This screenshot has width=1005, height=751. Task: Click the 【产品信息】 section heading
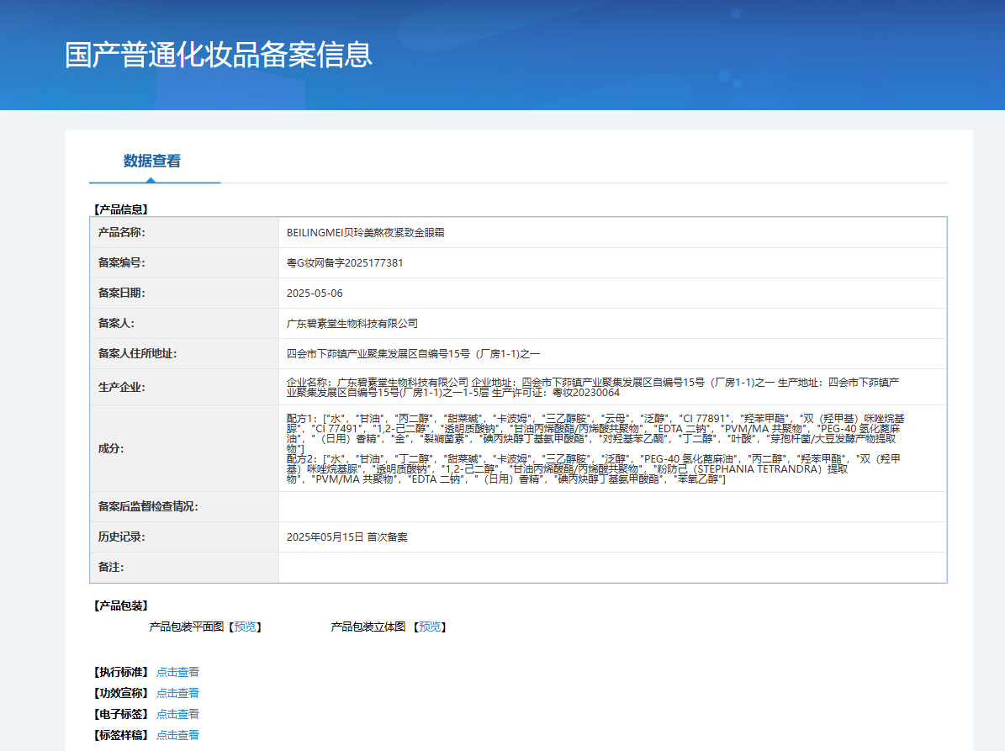[x=121, y=209]
